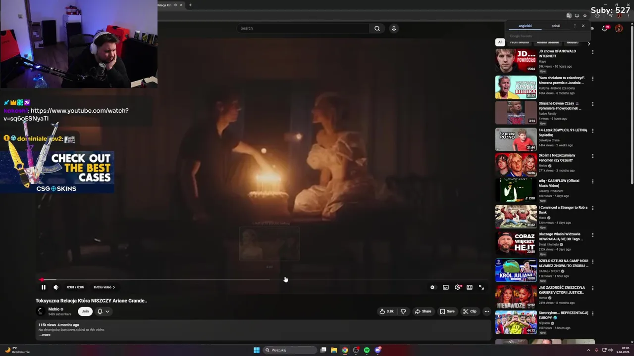Open Discord from the taskbar
This screenshot has width=634, height=356.
pyautogui.click(x=378, y=350)
